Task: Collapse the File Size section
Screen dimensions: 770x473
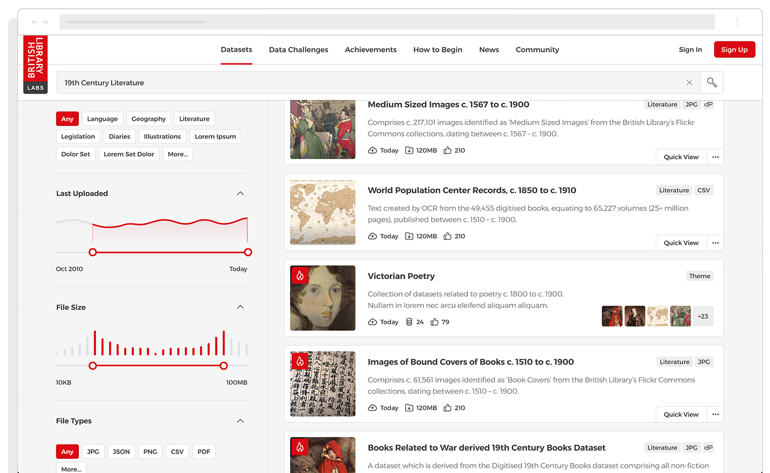Action: click(x=240, y=307)
